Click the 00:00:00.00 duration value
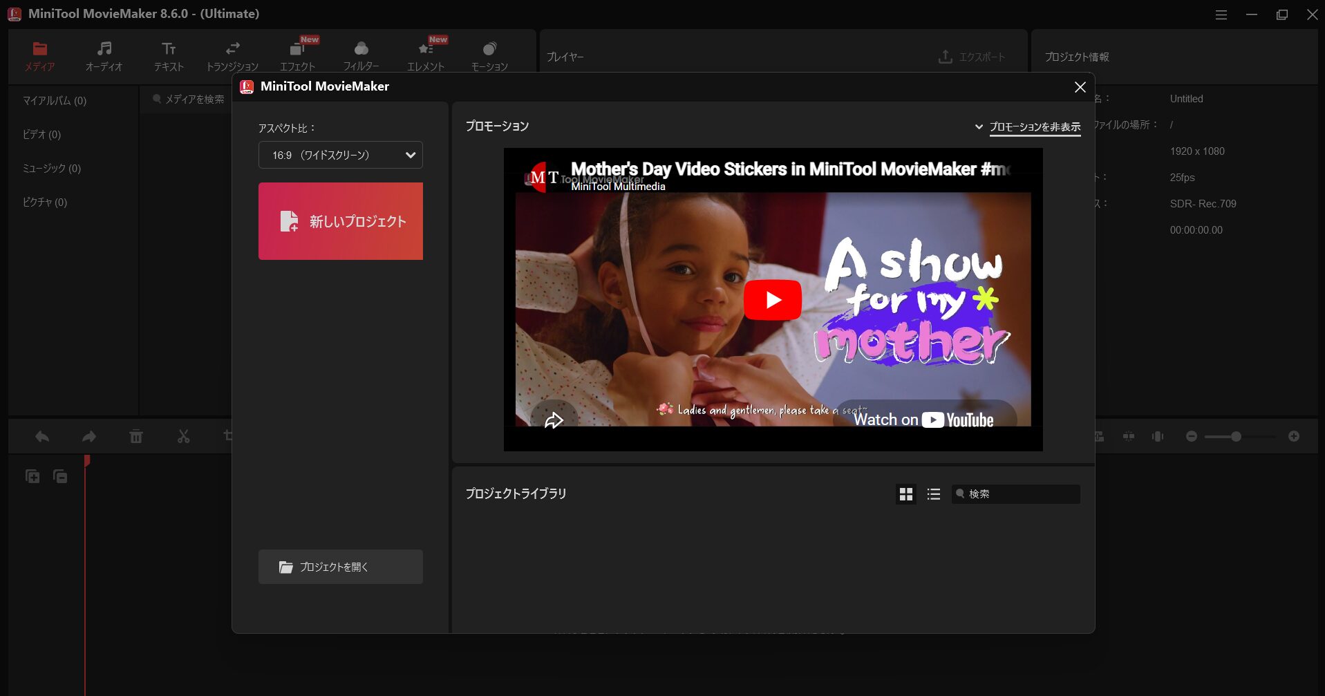Viewport: 1325px width, 696px height. point(1196,230)
